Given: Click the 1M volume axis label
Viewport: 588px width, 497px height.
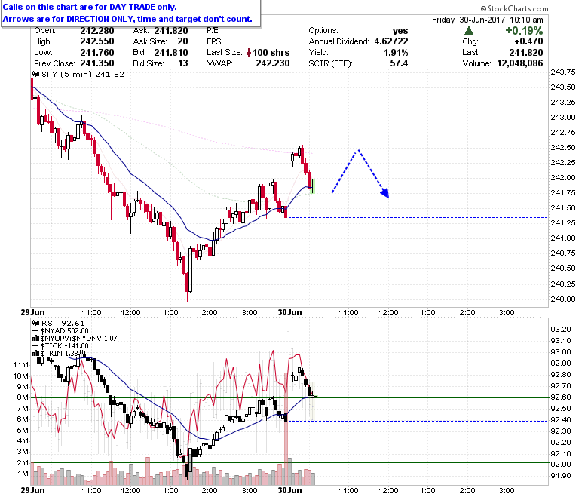Looking at the screenshot, I should point(23,474).
